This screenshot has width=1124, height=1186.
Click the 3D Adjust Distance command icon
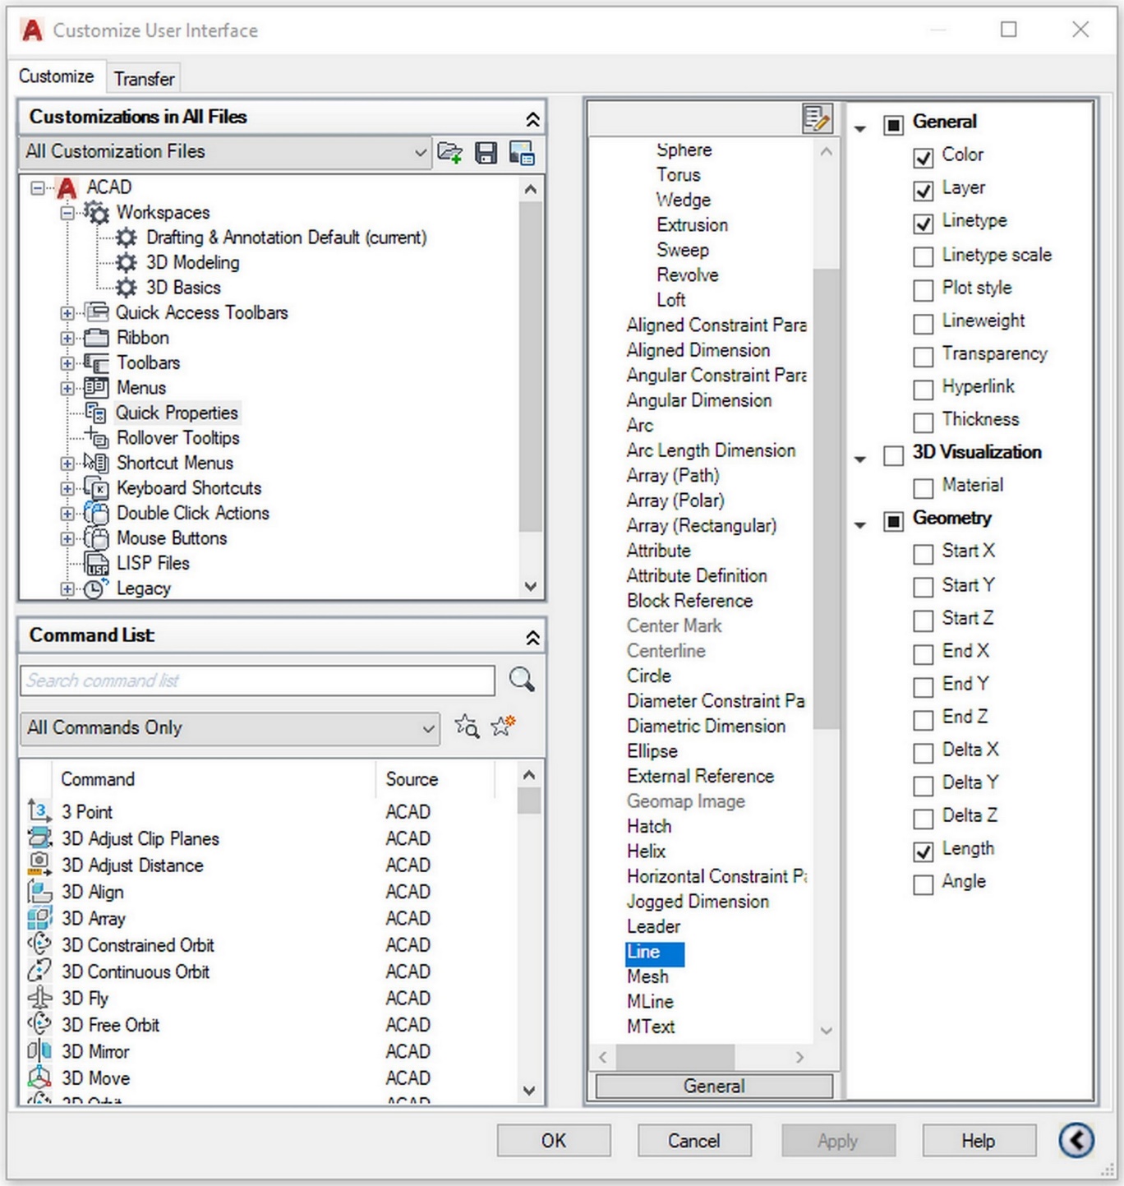click(39, 865)
